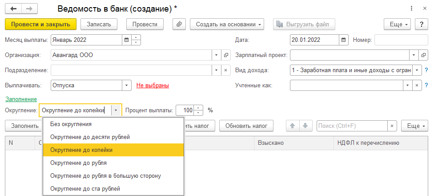Image resolution: width=434 pixels, height=196 pixels.
Task: Expand the Выплачивать dropdown
Action: (127, 85)
